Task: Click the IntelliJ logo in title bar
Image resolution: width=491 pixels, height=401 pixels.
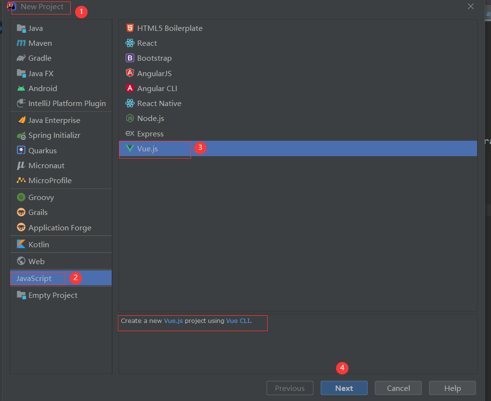Action: (12, 6)
